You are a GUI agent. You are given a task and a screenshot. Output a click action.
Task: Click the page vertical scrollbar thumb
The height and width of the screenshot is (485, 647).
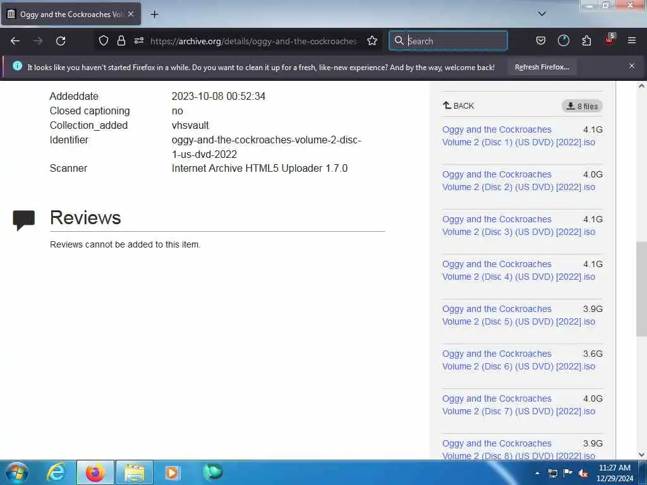click(x=641, y=289)
